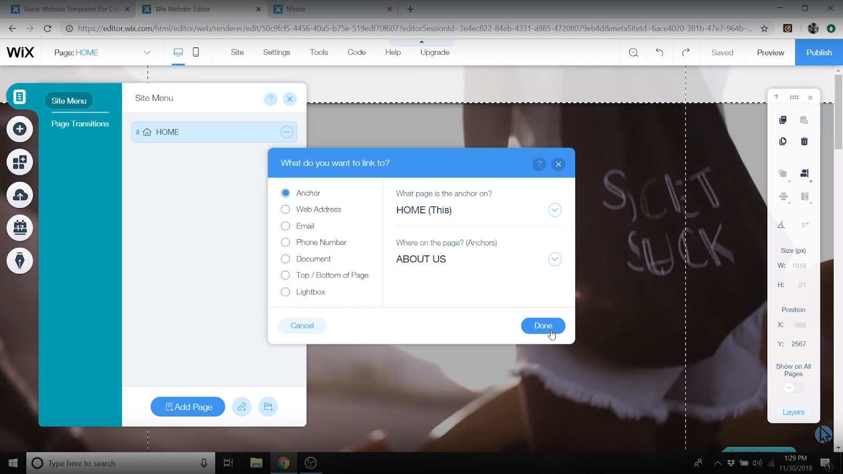Open the Add Apps sidebar icon
Screen dimensions: 843x474
pyautogui.click(x=20, y=162)
